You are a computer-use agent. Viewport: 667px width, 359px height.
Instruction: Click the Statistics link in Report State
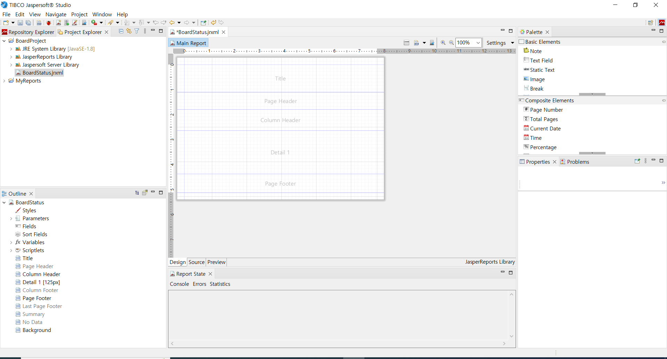[x=220, y=284]
